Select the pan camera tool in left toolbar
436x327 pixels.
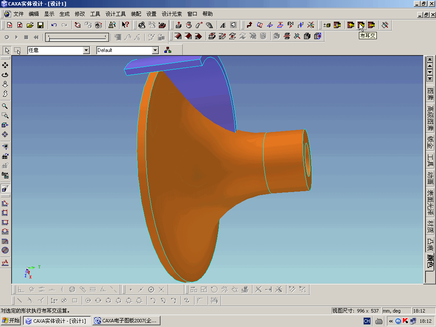point(5,65)
